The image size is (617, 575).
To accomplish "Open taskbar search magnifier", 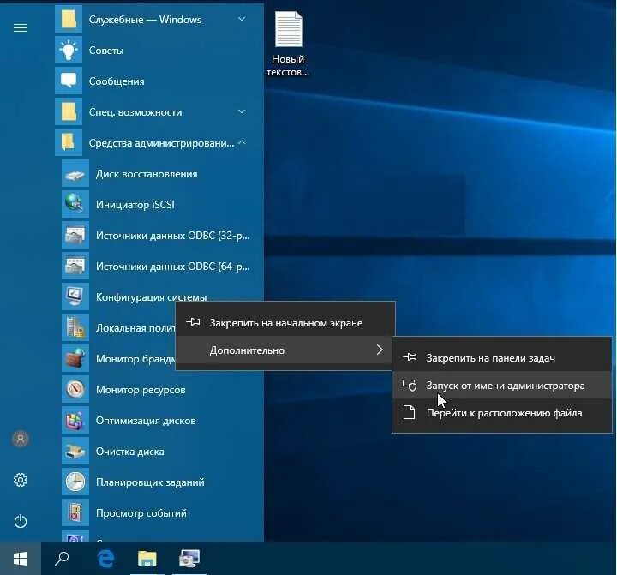I will point(62,558).
